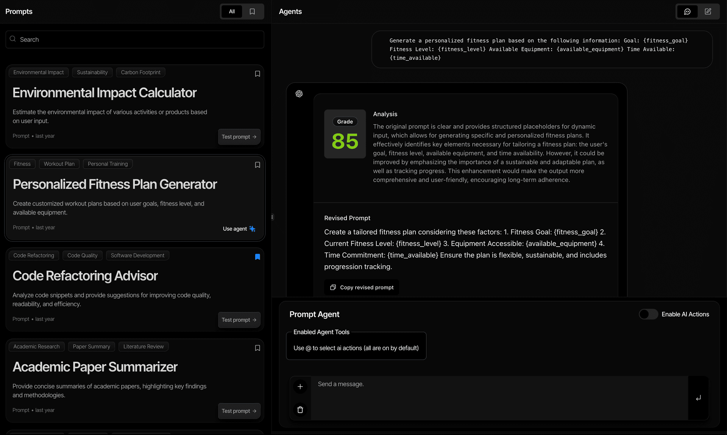This screenshot has height=435, width=727.
Task: Test the Environmental Impact Calculator prompt
Action: (239, 137)
